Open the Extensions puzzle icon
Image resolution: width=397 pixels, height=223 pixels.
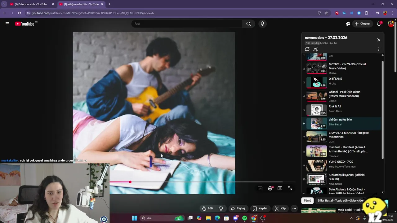(x=366, y=13)
